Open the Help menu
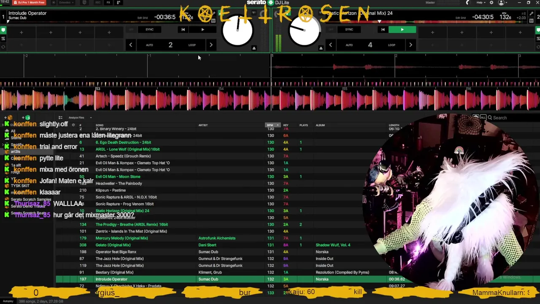This screenshot has width=540, height=304. pos(481,3)
